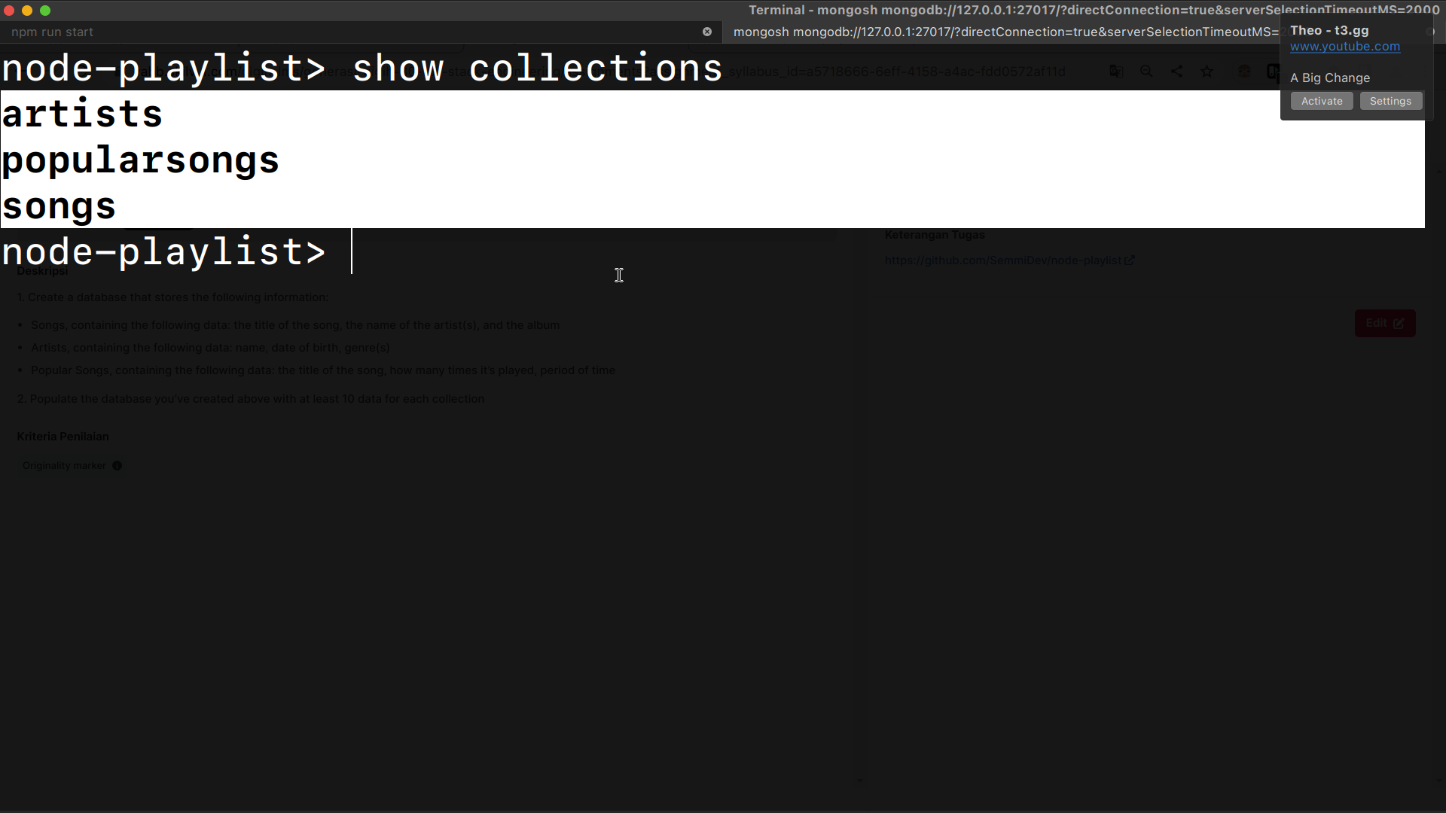Select the mongosh mongodb terminal tab
This screenshot has width=1446, height=813.
tap(1002, 32)
